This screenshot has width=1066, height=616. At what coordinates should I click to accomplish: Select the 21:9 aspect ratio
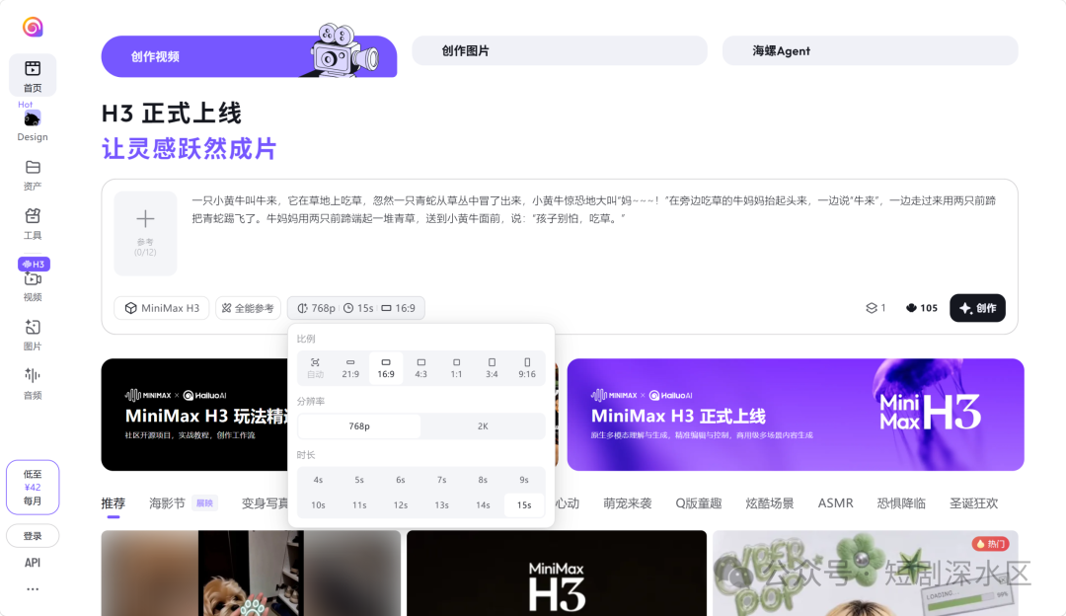(x=350, y=368)
